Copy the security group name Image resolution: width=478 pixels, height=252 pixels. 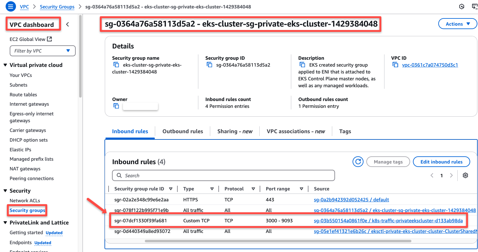pos(116,65)
